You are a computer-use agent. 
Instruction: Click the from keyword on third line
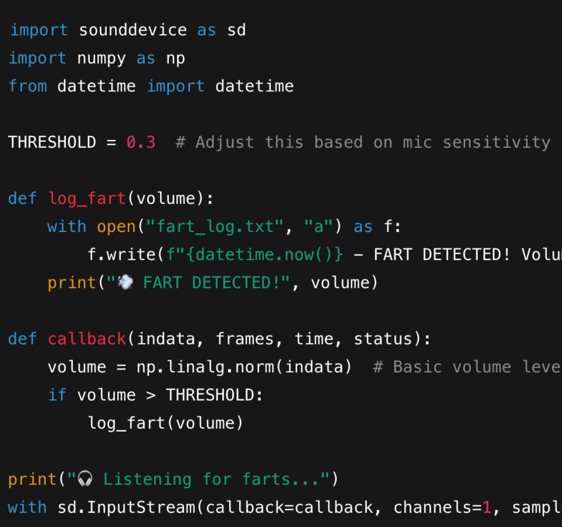click(x=28, y=86)
